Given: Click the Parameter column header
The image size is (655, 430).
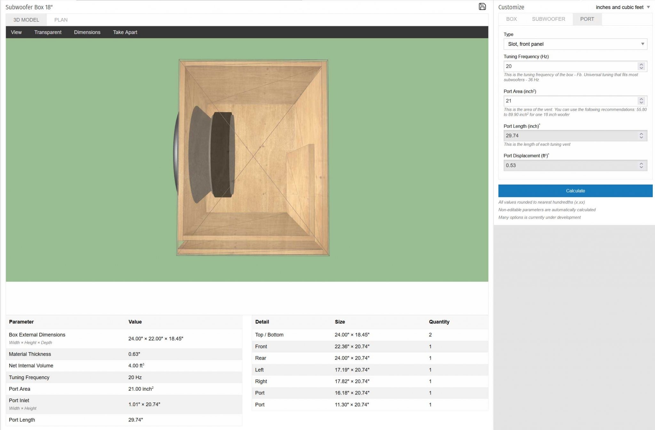Looking at the screenshot, I should 21,322.
